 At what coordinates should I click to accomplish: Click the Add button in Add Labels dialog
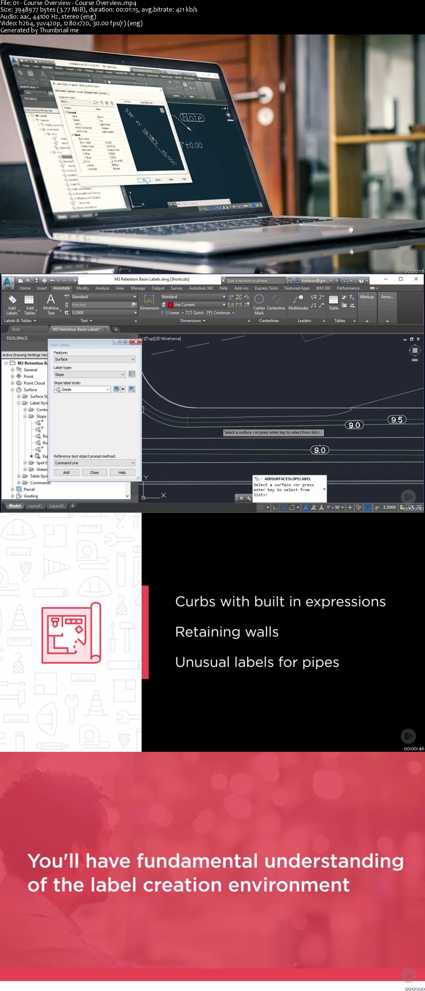pyautogui.click(x=66, y=472)
